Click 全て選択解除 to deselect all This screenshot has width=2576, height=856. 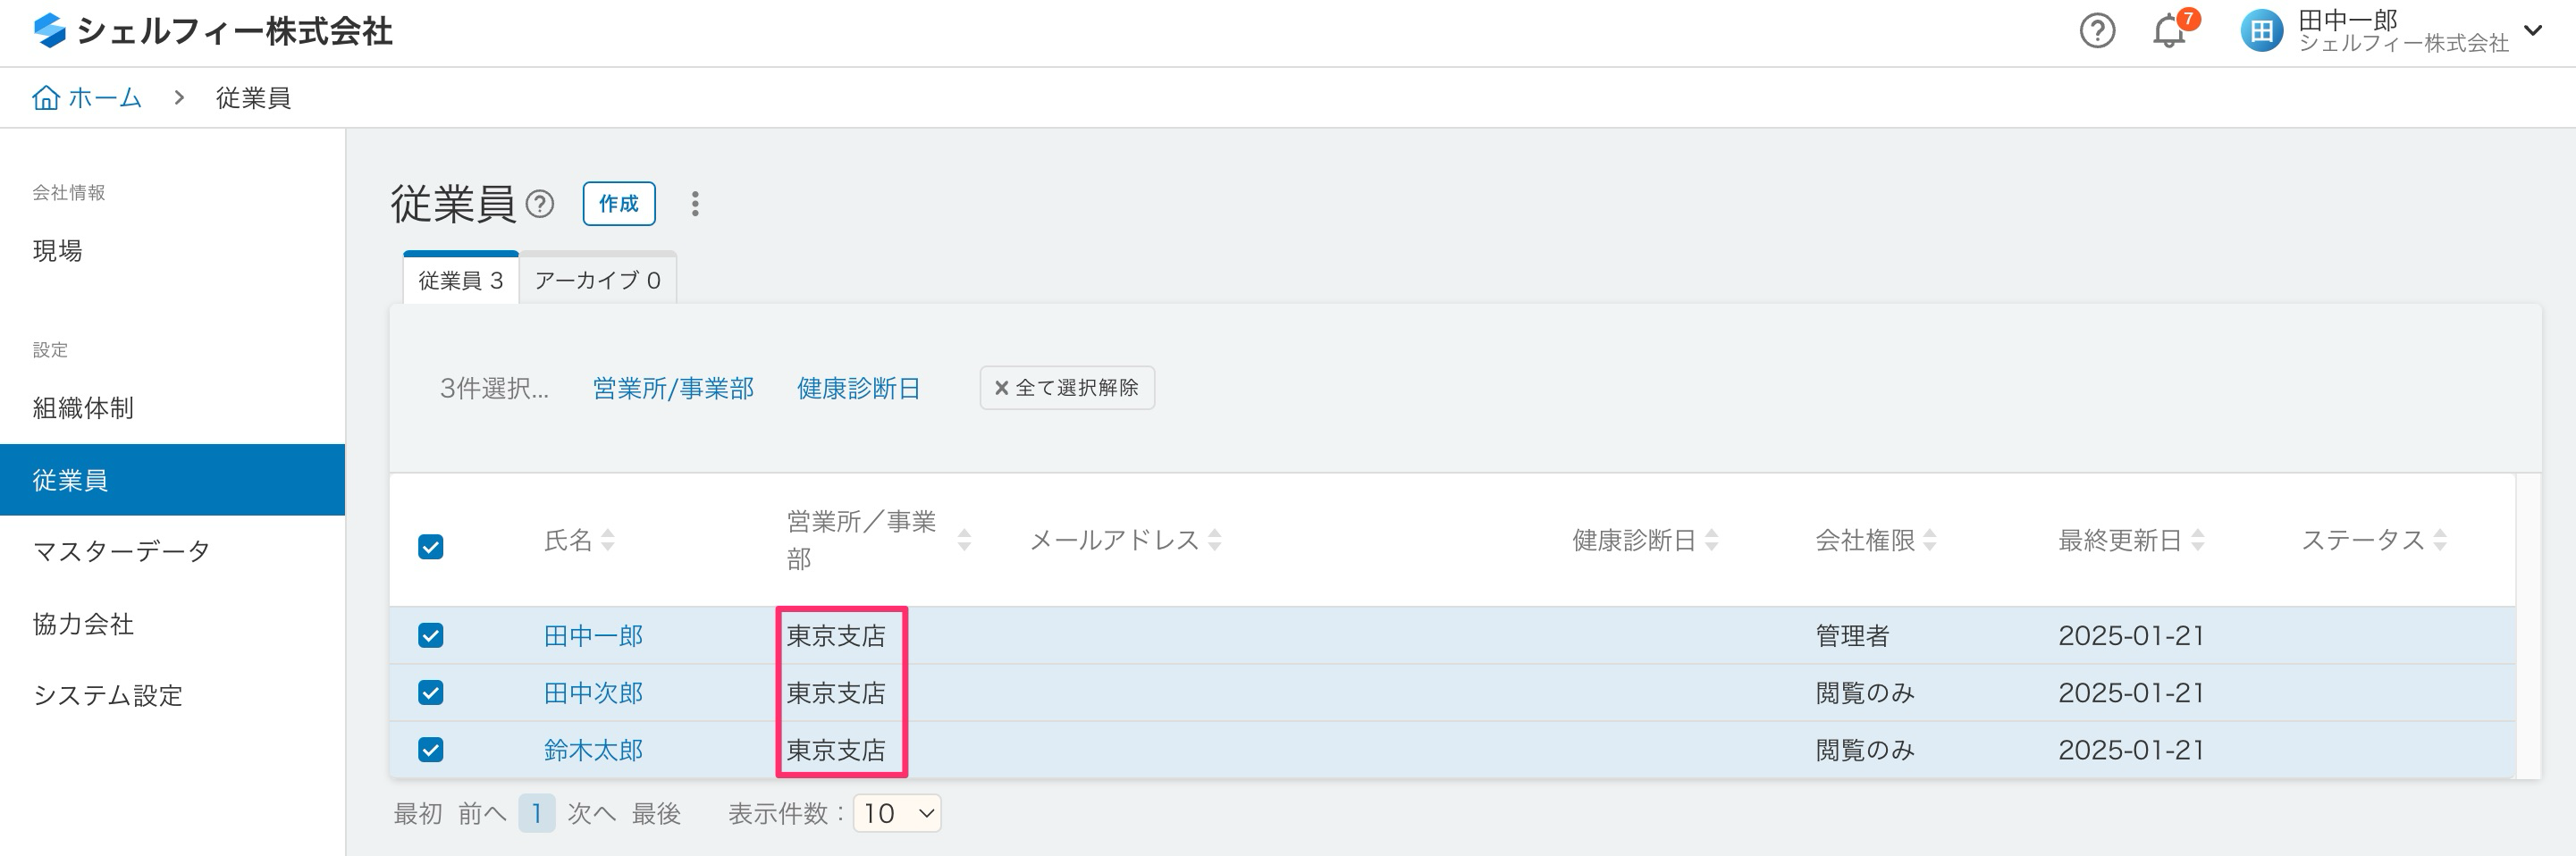(1067, 388)
